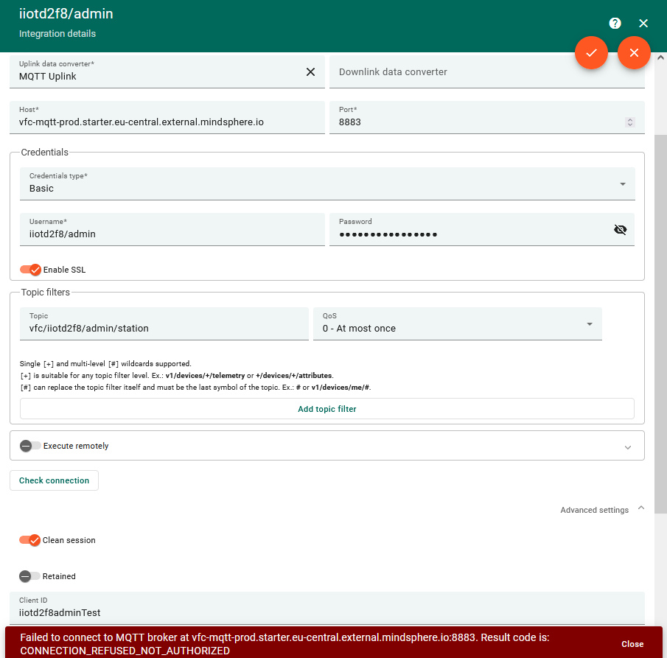Clear the MQTT Uplink data converter selection
This screenshot has width=667, height=658.
tap(310, 71)
